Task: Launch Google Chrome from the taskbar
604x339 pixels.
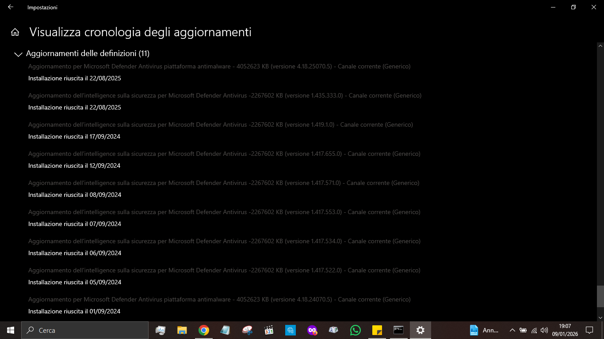Action: point(204,330)
